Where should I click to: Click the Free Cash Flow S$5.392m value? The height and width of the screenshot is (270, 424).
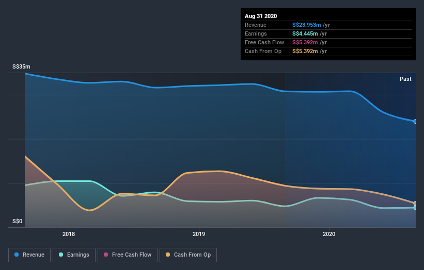(305, 42)
